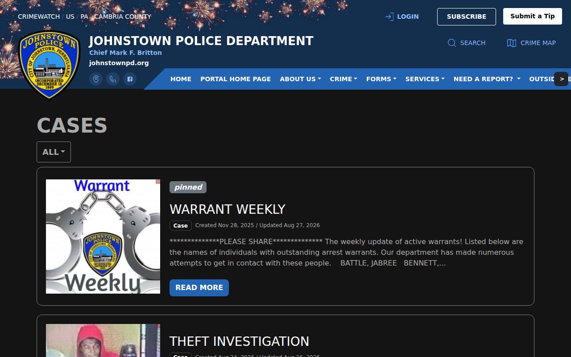
Task: Click the CASES page heading
Action: pyautogui.click(x=72, y=125)
